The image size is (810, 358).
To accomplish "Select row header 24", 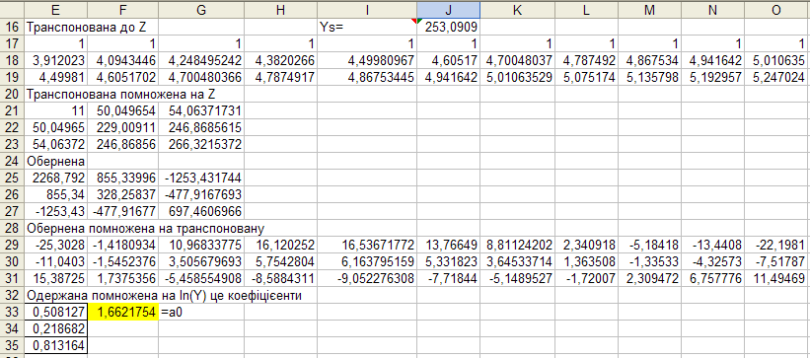I will (12, 161).
